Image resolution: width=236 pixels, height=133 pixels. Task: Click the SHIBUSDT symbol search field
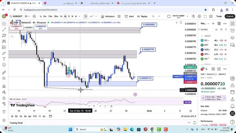coord(15,17)
